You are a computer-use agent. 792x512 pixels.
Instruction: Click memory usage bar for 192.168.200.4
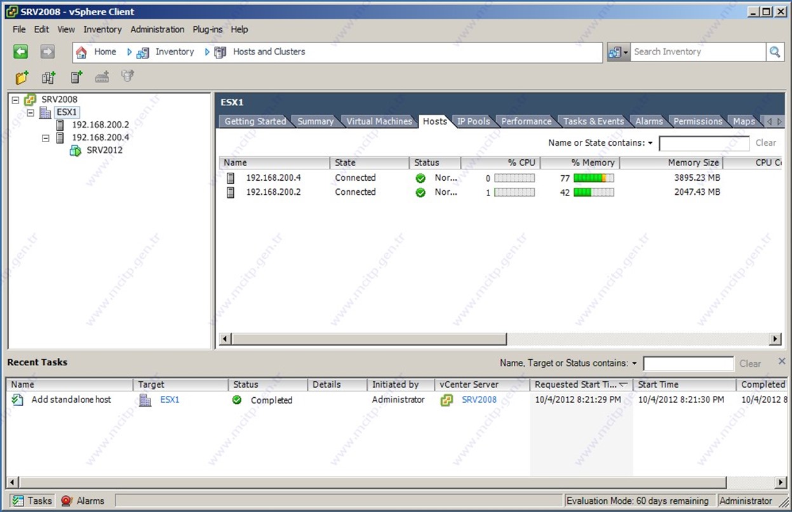[594, 178]
